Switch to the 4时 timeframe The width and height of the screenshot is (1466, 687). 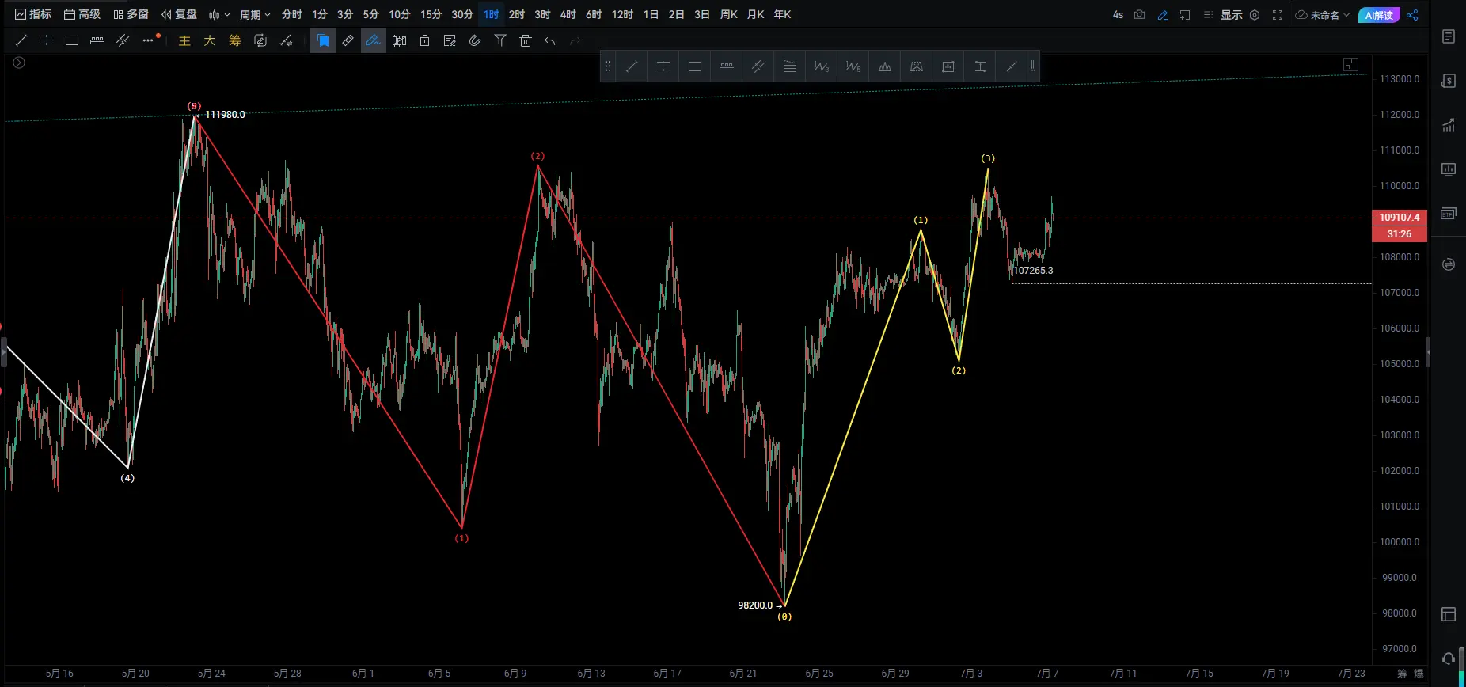(568, 14)
